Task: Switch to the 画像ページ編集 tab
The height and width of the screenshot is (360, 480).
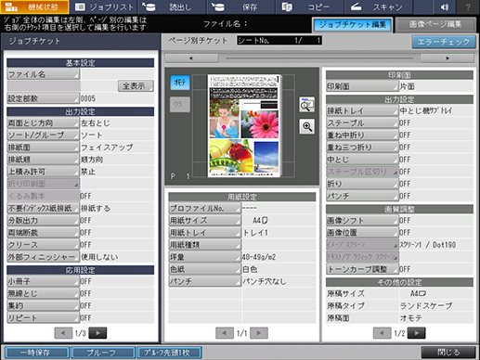Action: coord(435,25)
